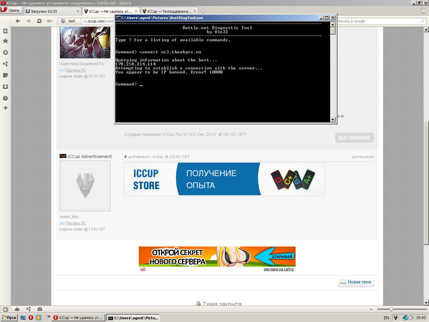This screenshot has width=429, height=322.
Task: Expand the quick launch overflow chevron
Action: (x=49, y=317)
